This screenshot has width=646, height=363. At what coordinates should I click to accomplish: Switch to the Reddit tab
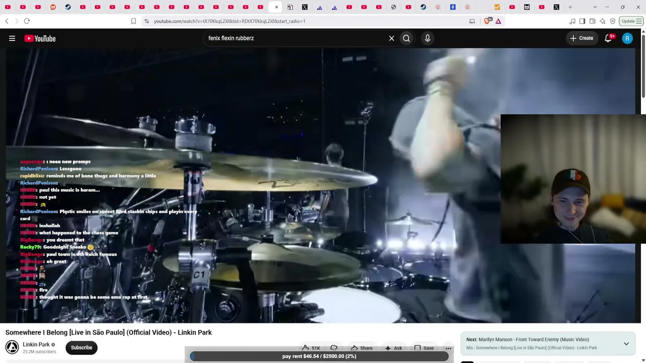[53, 7]
